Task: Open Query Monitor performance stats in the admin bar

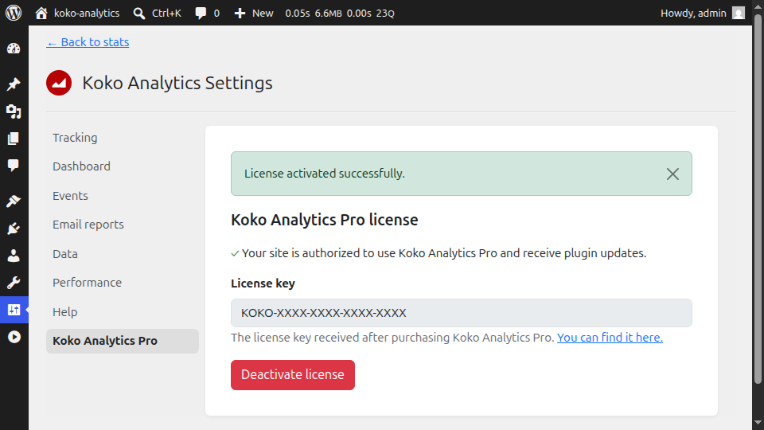Action: tap(340, 14)
